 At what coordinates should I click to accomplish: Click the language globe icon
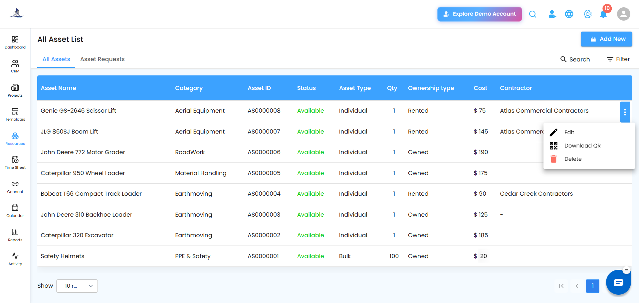coord(569,14)
